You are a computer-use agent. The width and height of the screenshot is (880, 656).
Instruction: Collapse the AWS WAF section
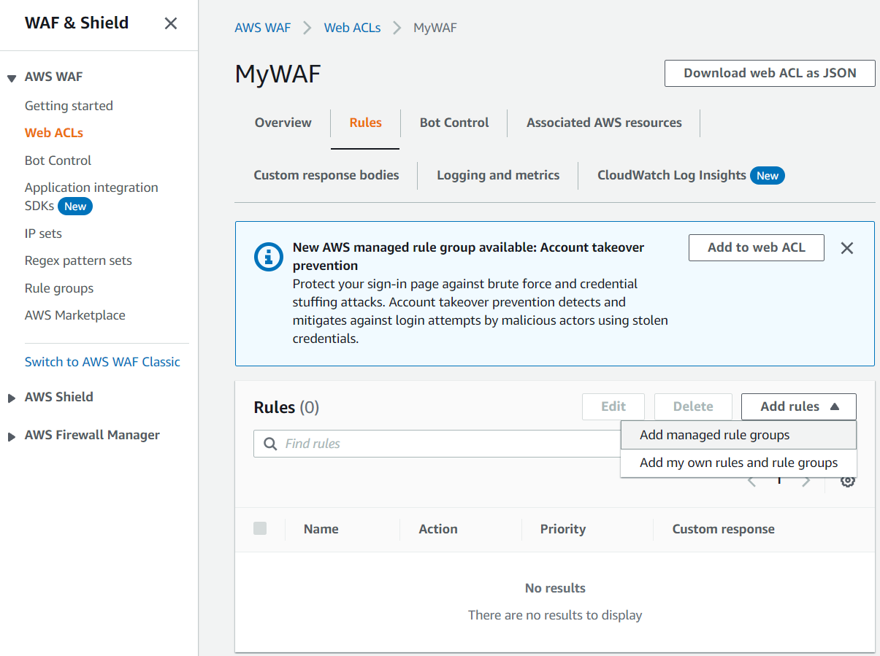[x=12, y=77]
